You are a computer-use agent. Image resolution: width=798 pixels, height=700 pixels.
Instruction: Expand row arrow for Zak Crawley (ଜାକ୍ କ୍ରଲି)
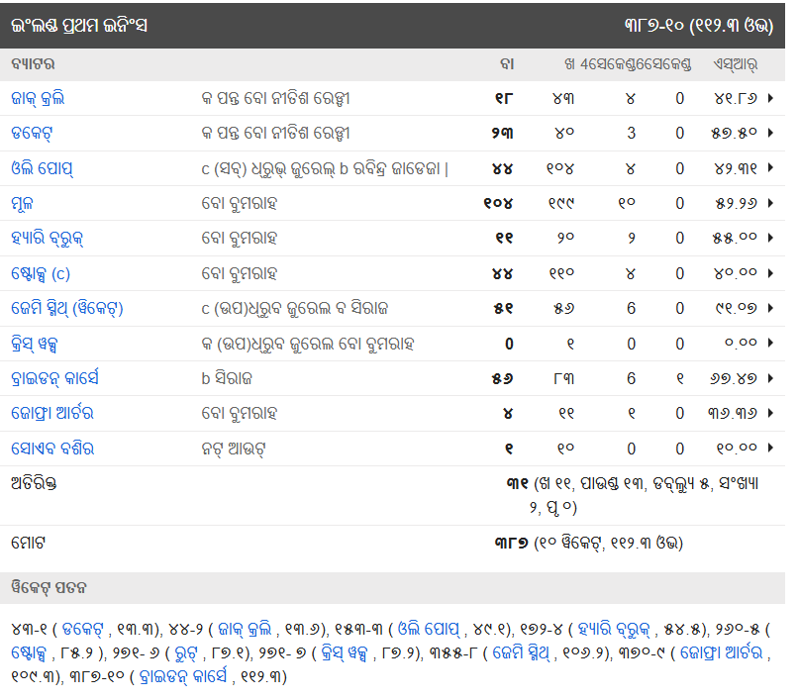tap(771, 98)
